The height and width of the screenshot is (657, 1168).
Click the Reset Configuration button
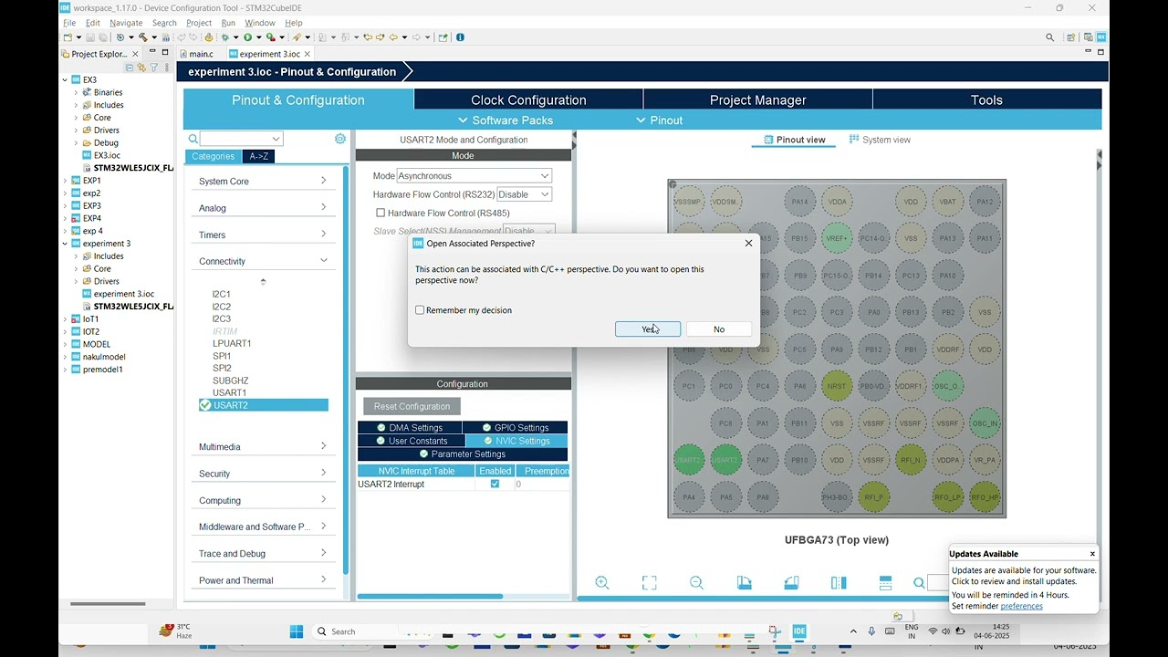(x=412, y=406)
